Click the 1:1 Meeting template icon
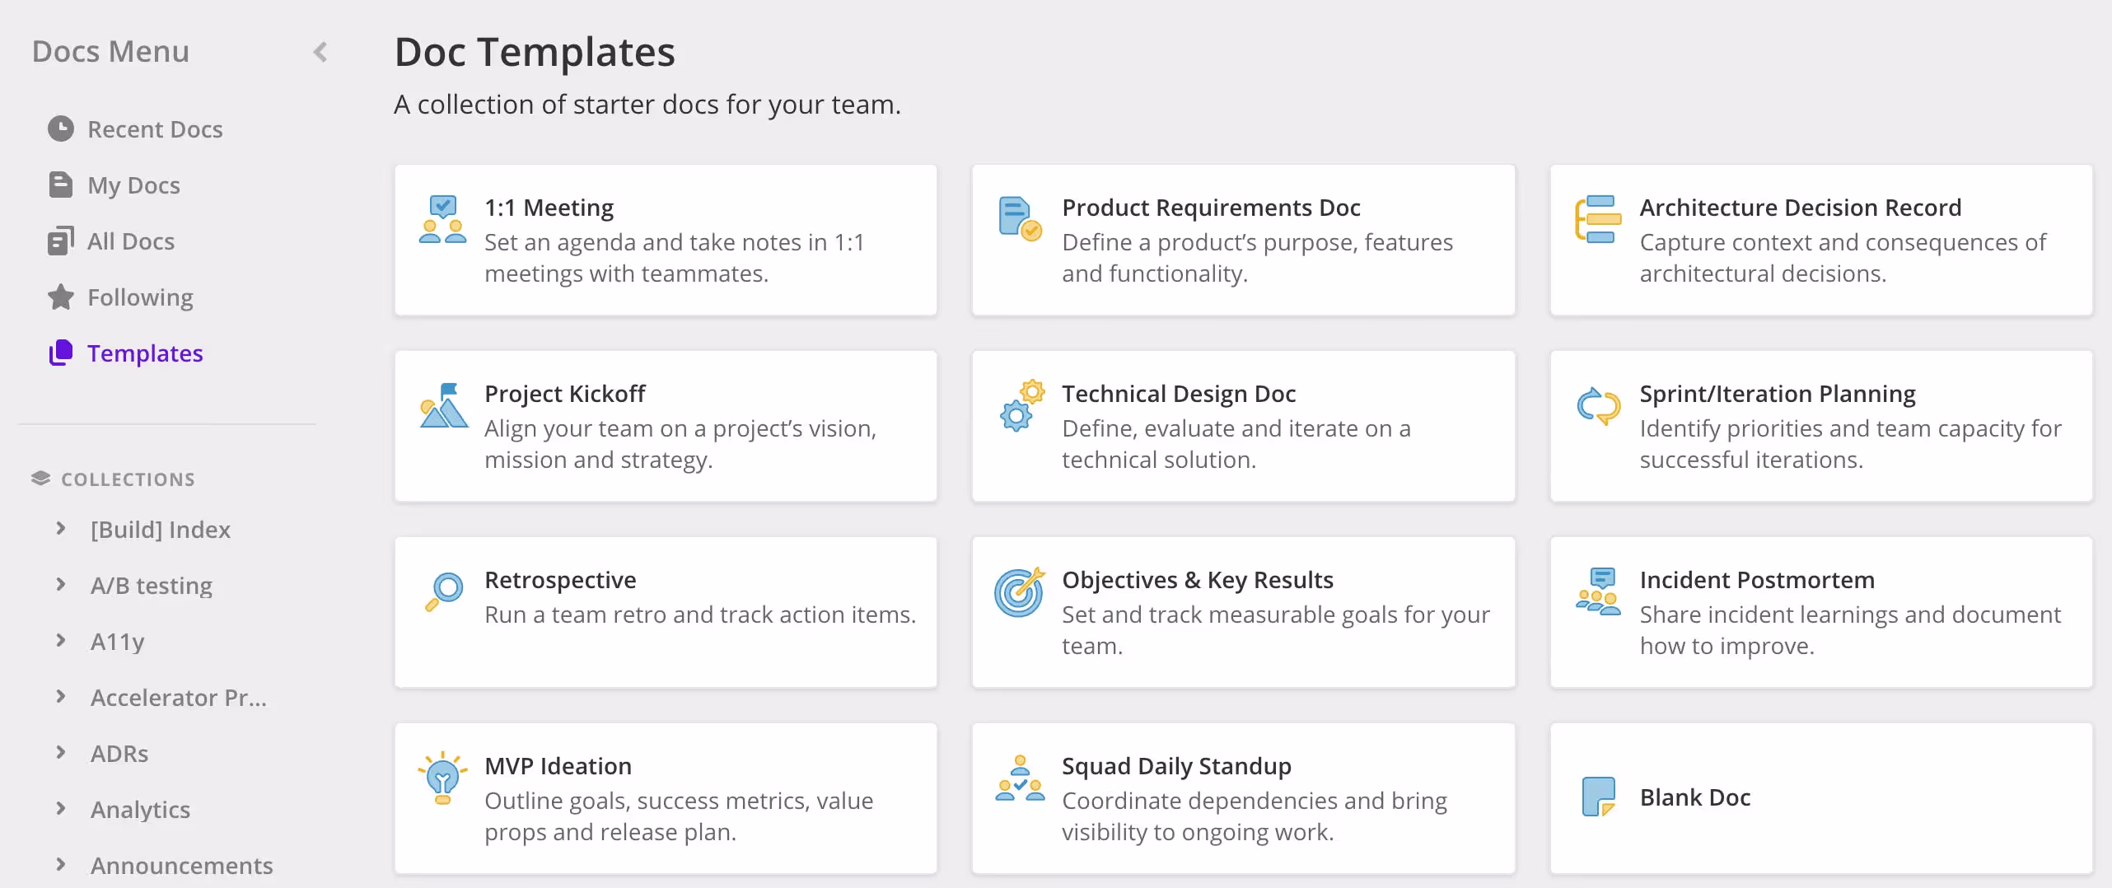This screenshot has height=888, width=2112. [443, 219]
